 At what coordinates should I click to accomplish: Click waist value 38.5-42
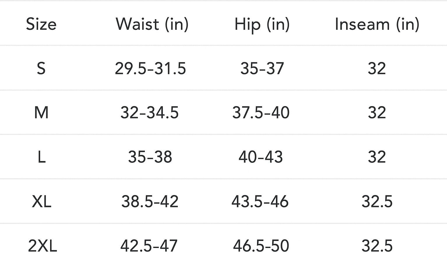[150, 201]
